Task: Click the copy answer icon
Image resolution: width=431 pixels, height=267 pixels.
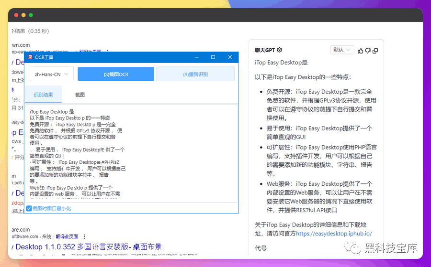Action: click(375, 51)
